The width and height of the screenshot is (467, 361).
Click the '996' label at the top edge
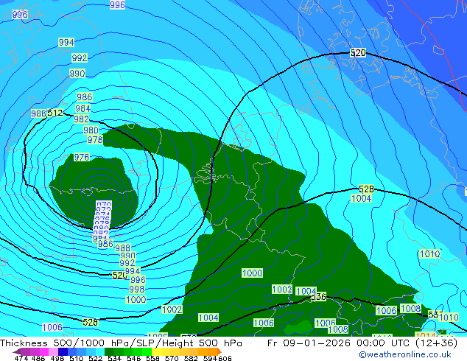tap(117, 4)
